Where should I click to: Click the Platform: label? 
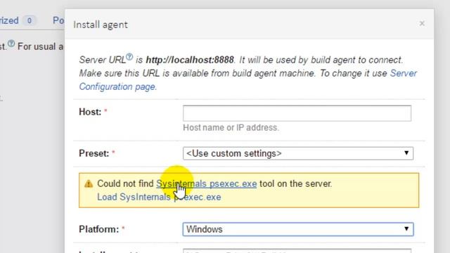(x=98, y=229)
